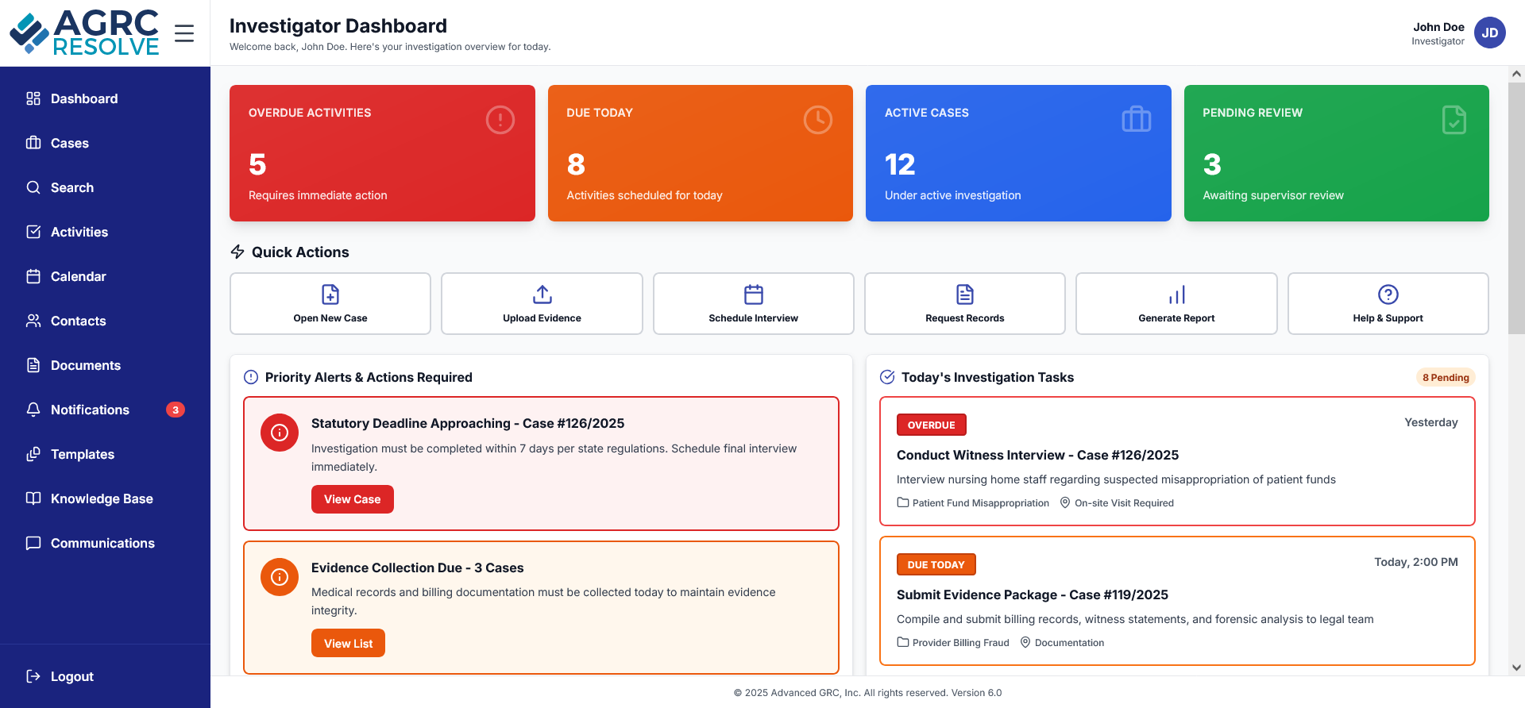1525x708 pixels.
Task: Click the Request Records document icon
Action: tap(964, 294)
